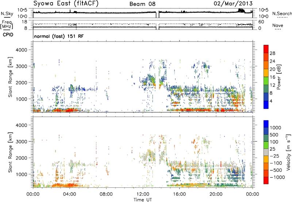The width and height of the screenshot is (292, 202).
Task: Click the "3000" tick of the power panel
Action: coord(21,66)
